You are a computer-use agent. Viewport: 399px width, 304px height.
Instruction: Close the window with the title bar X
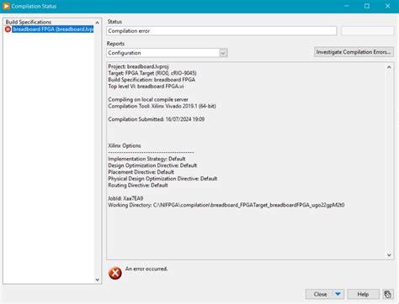pyautogui.click(x=387, y=6)
